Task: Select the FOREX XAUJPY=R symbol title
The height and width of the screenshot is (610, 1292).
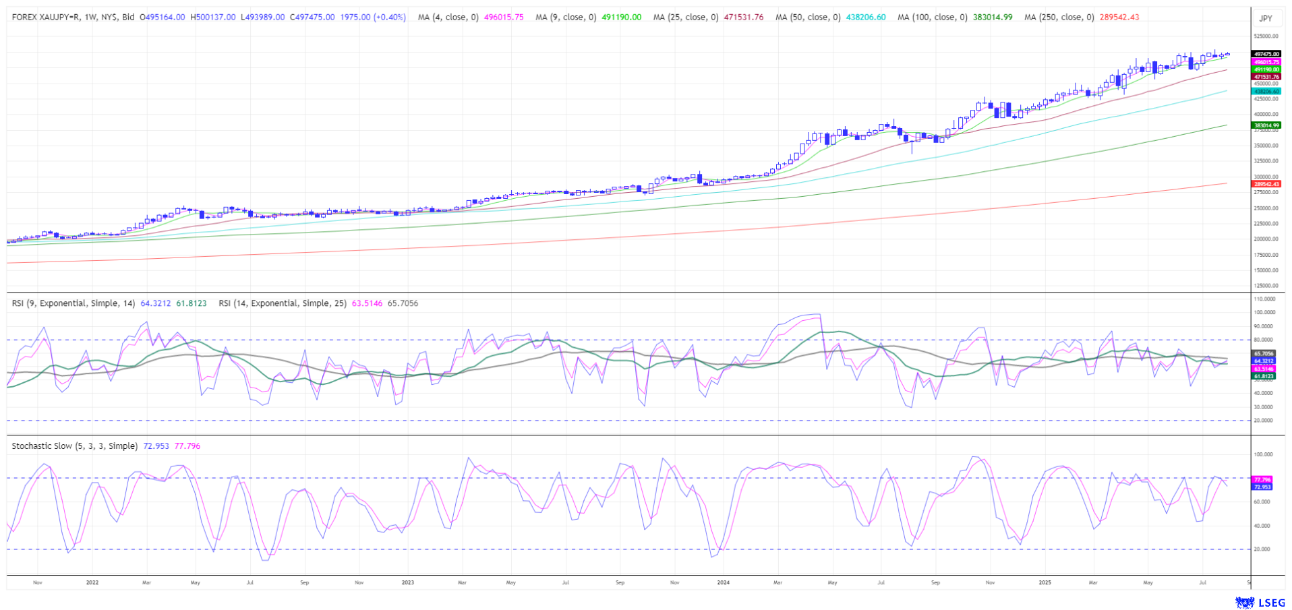Action: coord(73,18)
